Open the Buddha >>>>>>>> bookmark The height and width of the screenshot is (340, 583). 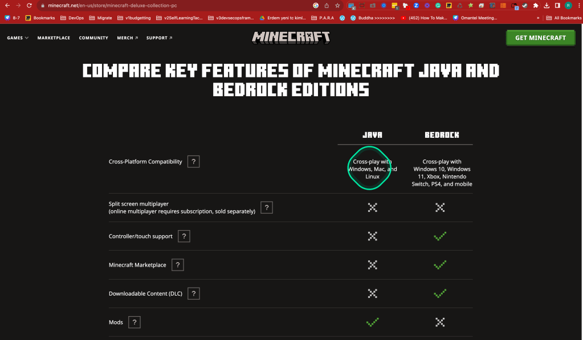click(373, 18)
